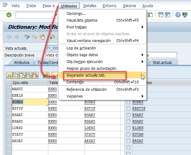Click the generate shortcut icon
The height and width of the screenshot is (155, 191).
pyautogui.click(x=167, y=15)
